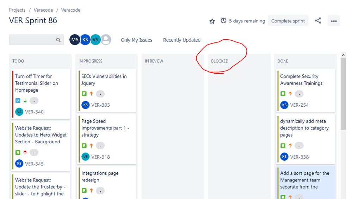Click estimate badge on VER-340
The width and height of the screenshot is (352, 199).
coord(34,101)
